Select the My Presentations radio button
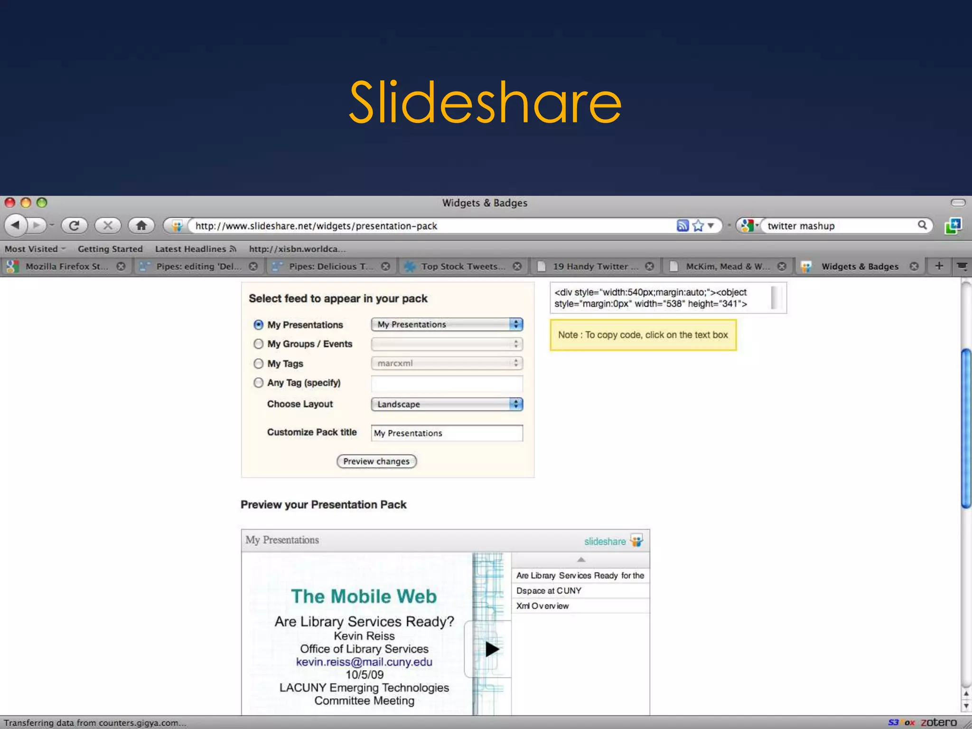The image size is (972, 729). [258, 325]
